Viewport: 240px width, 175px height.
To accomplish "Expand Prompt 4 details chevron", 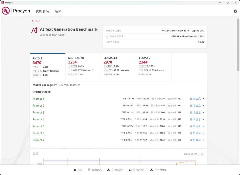I will (x=203, y=119).
